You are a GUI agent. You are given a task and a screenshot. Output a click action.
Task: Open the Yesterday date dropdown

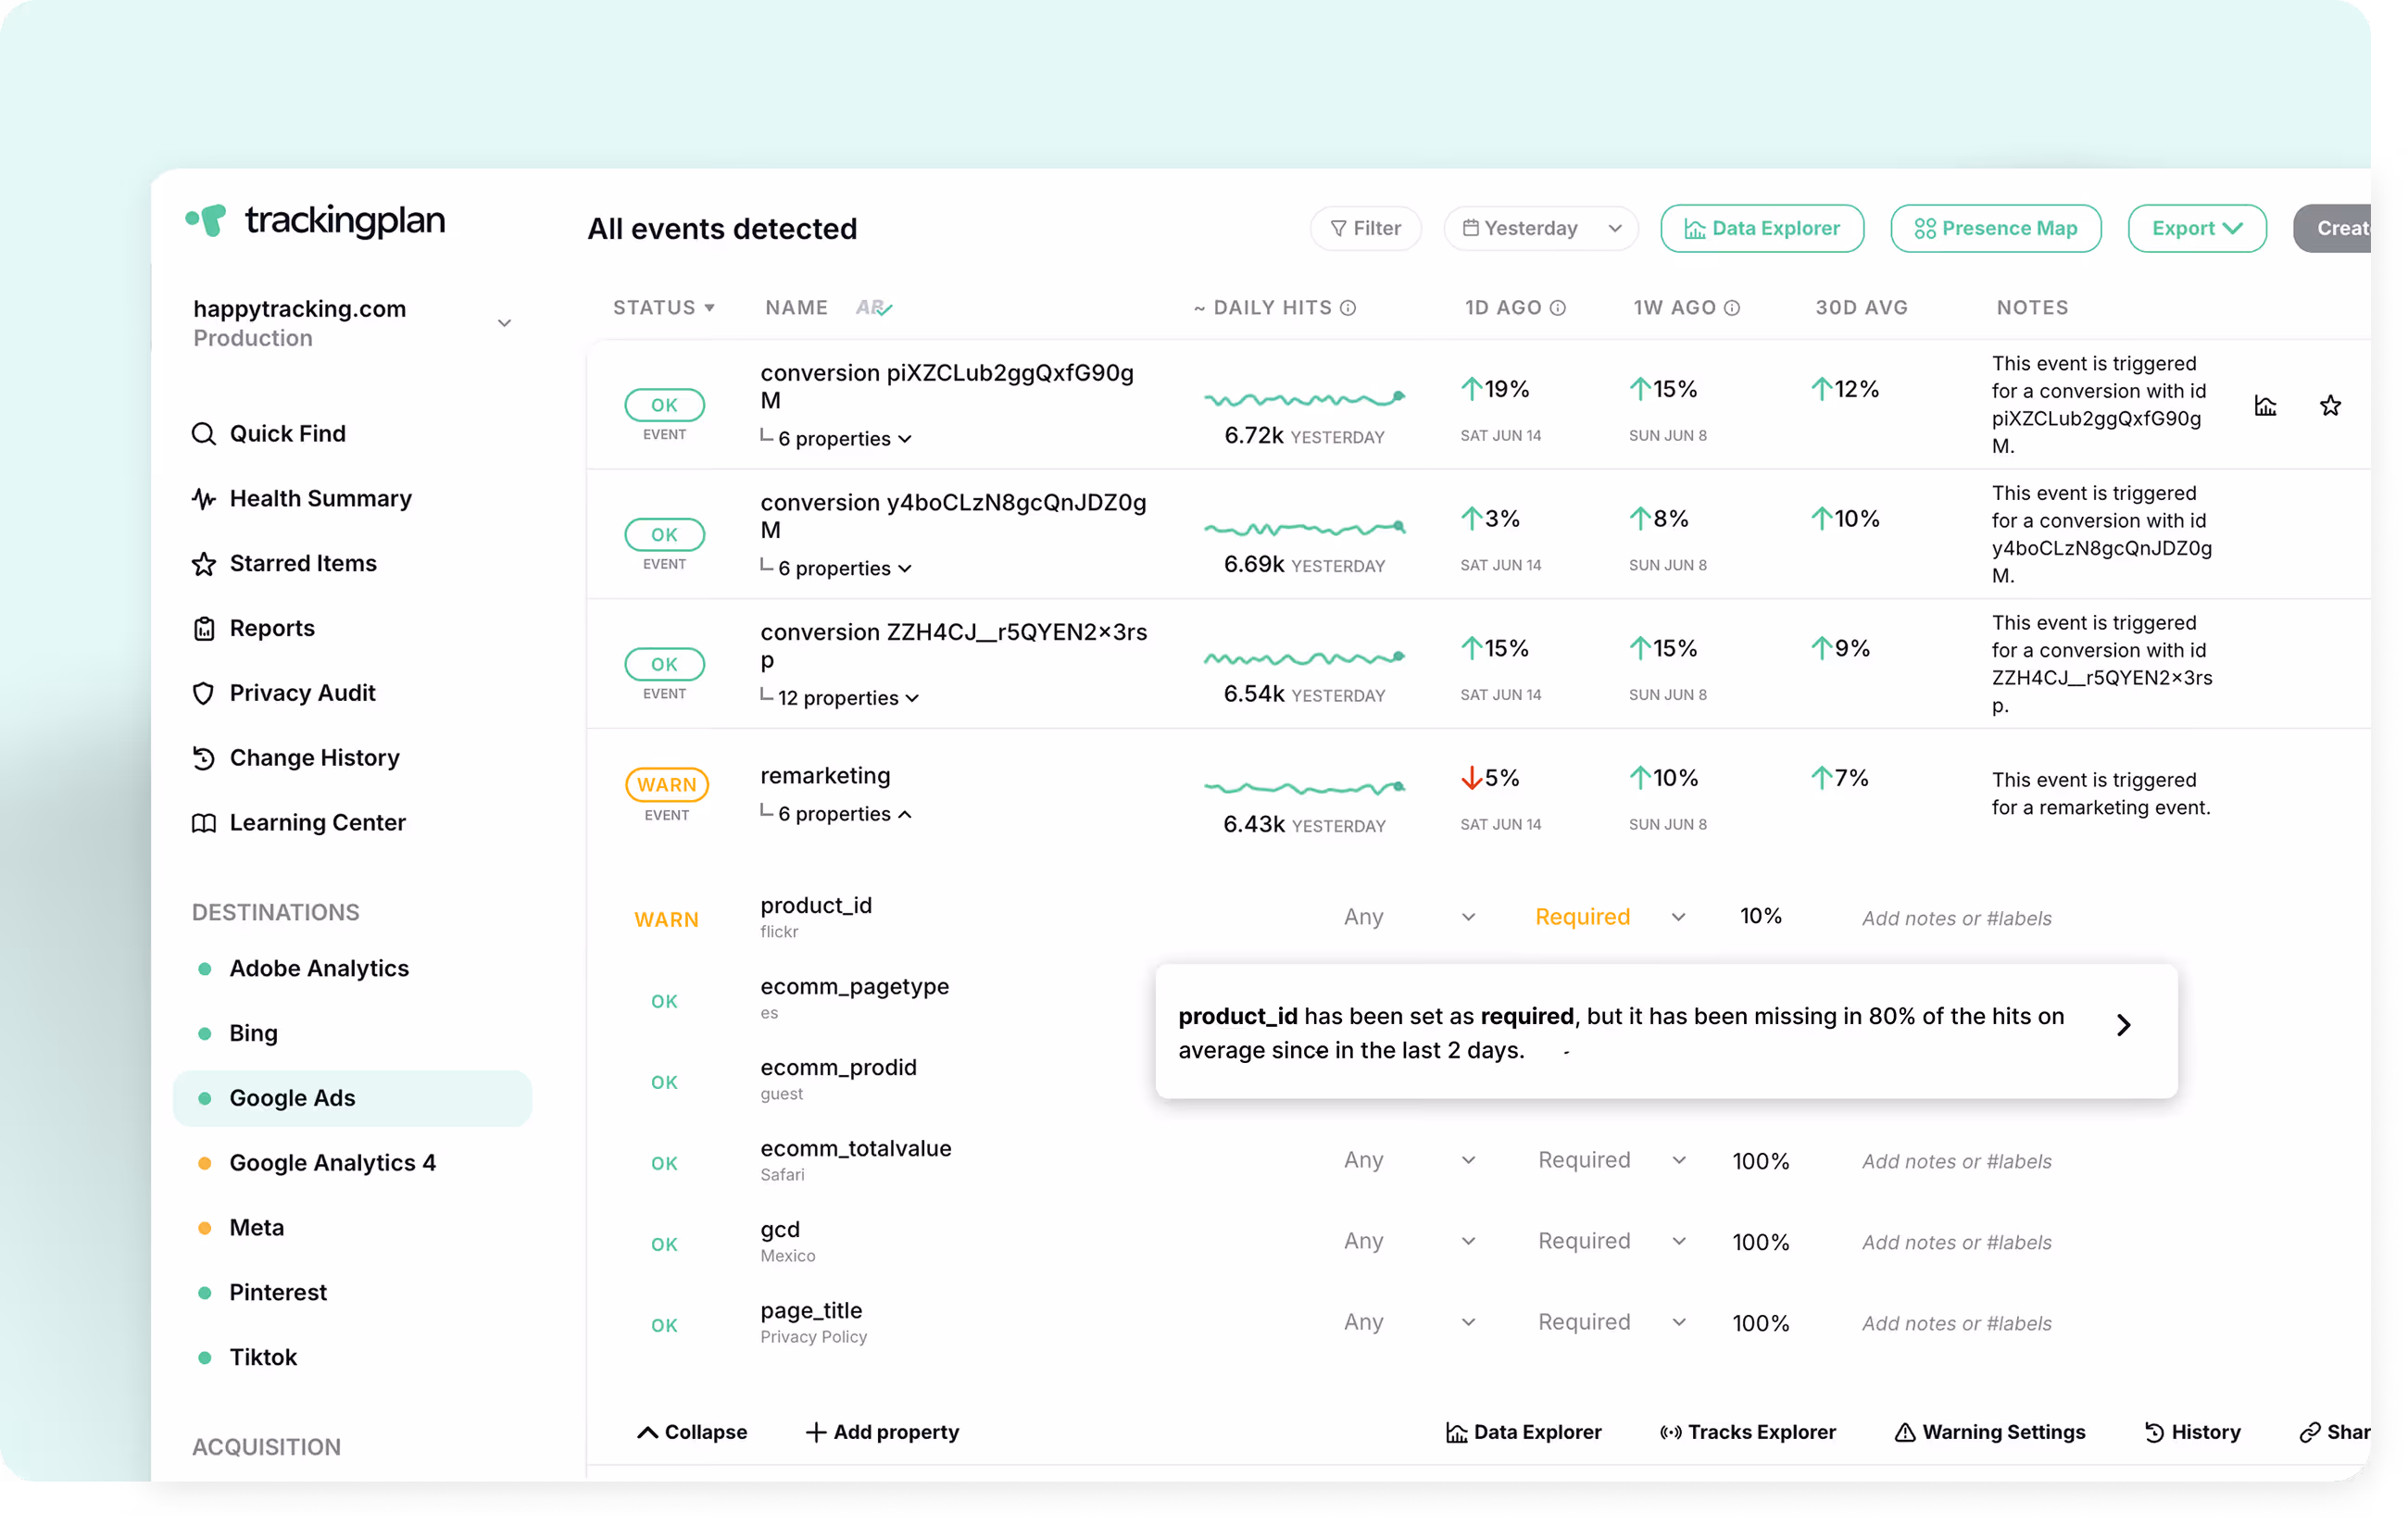coord(1540,229)
